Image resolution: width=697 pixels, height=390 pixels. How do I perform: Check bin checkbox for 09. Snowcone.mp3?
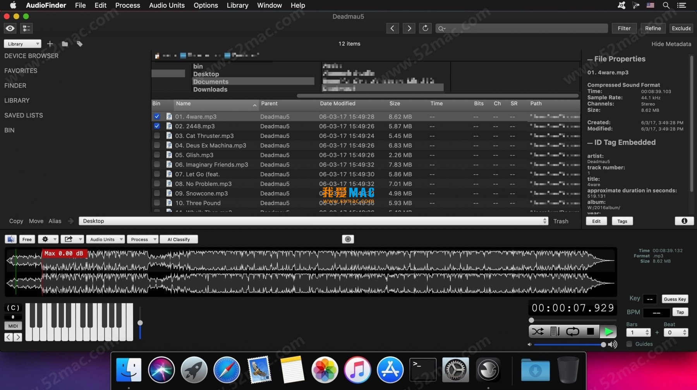tap(157, 193)
